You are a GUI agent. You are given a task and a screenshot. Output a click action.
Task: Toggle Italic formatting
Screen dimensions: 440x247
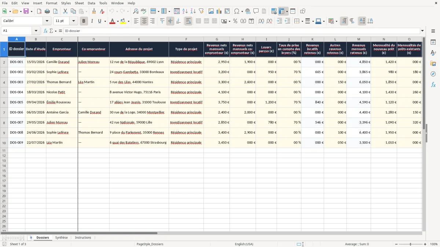[92, 21]
